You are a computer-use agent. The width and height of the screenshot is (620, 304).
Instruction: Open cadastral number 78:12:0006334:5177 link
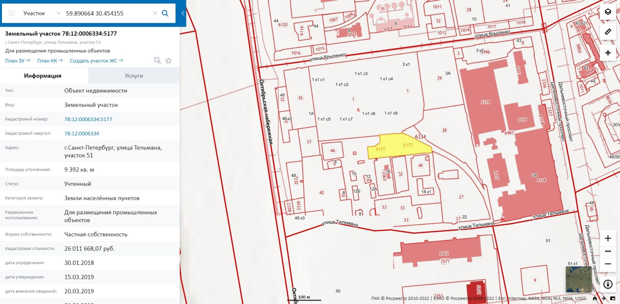[x=88, y=119]
